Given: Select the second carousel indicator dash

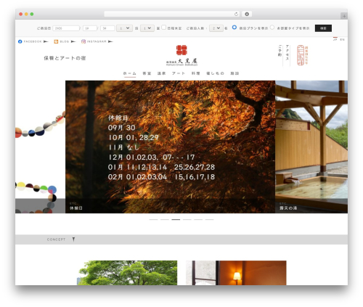Looking at the screenshot, I should (165, 220).
